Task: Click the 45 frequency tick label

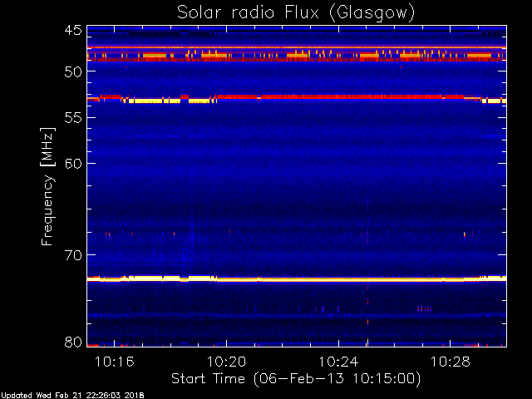Action: point(73,31)
